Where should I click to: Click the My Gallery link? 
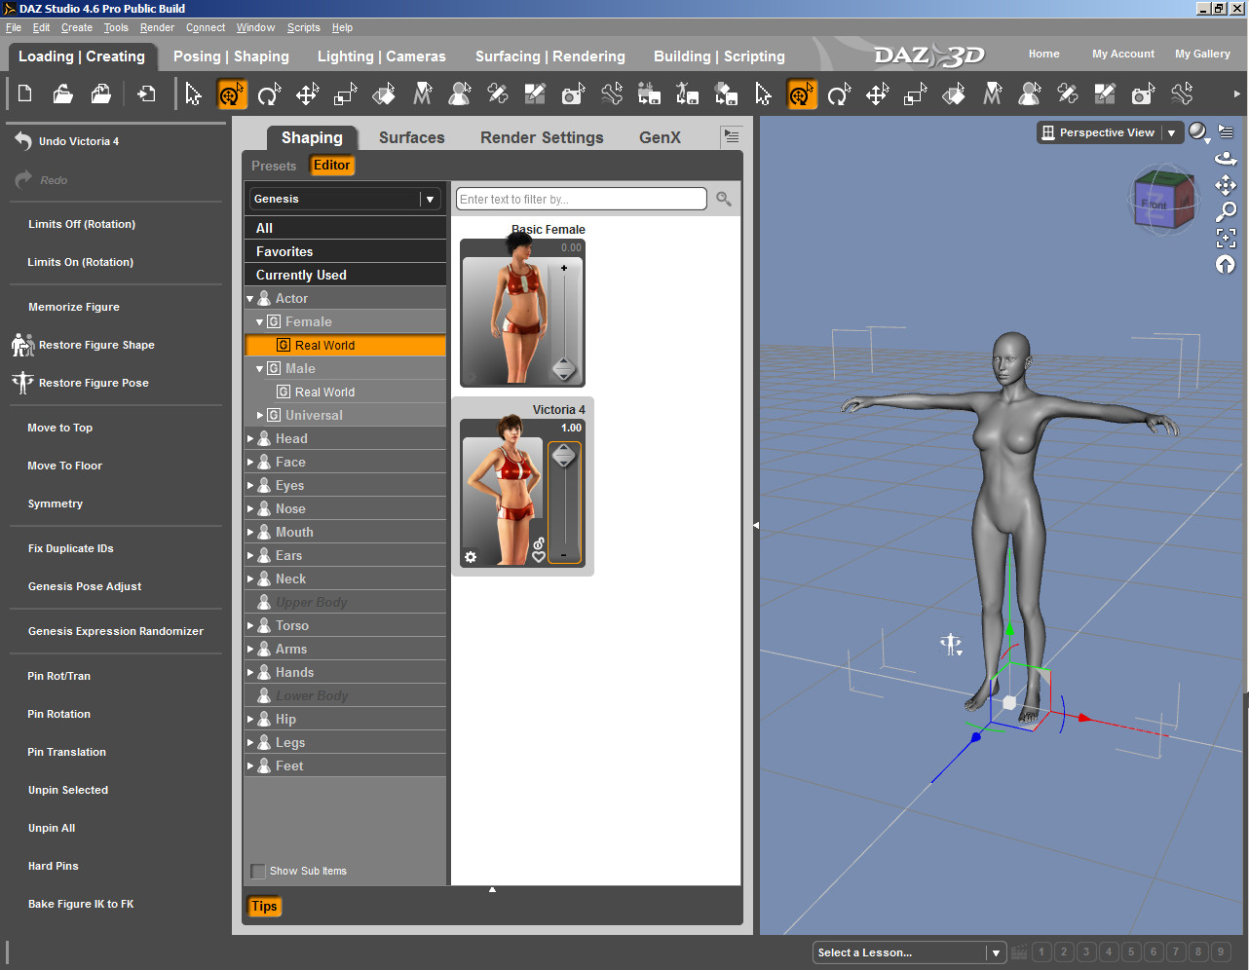tap(1202, 54)
